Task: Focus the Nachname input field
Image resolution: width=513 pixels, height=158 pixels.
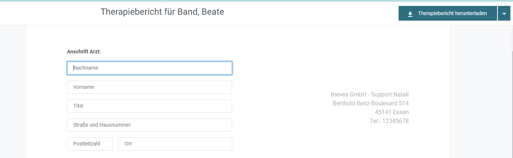Action: 149,68
